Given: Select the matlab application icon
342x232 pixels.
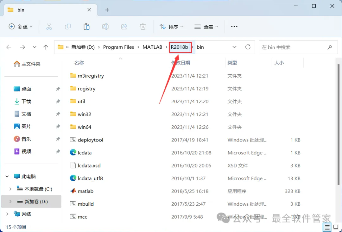Looking at the screenshot, I should point(73,191).
